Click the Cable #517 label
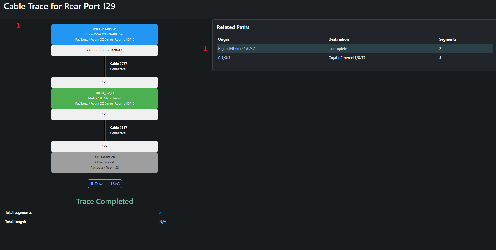The height and width of the screenshot is (250, 496). click(x=119, y=128)
